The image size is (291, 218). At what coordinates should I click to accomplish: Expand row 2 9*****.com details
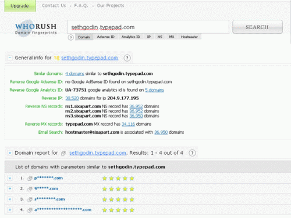pos(10,188)
